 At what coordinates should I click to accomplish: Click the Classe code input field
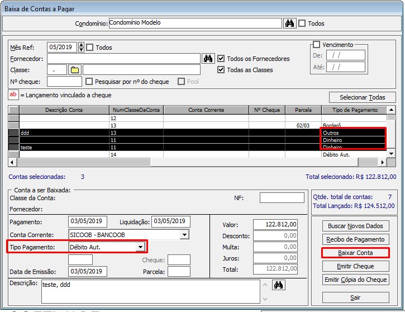(x=57, y=70)
